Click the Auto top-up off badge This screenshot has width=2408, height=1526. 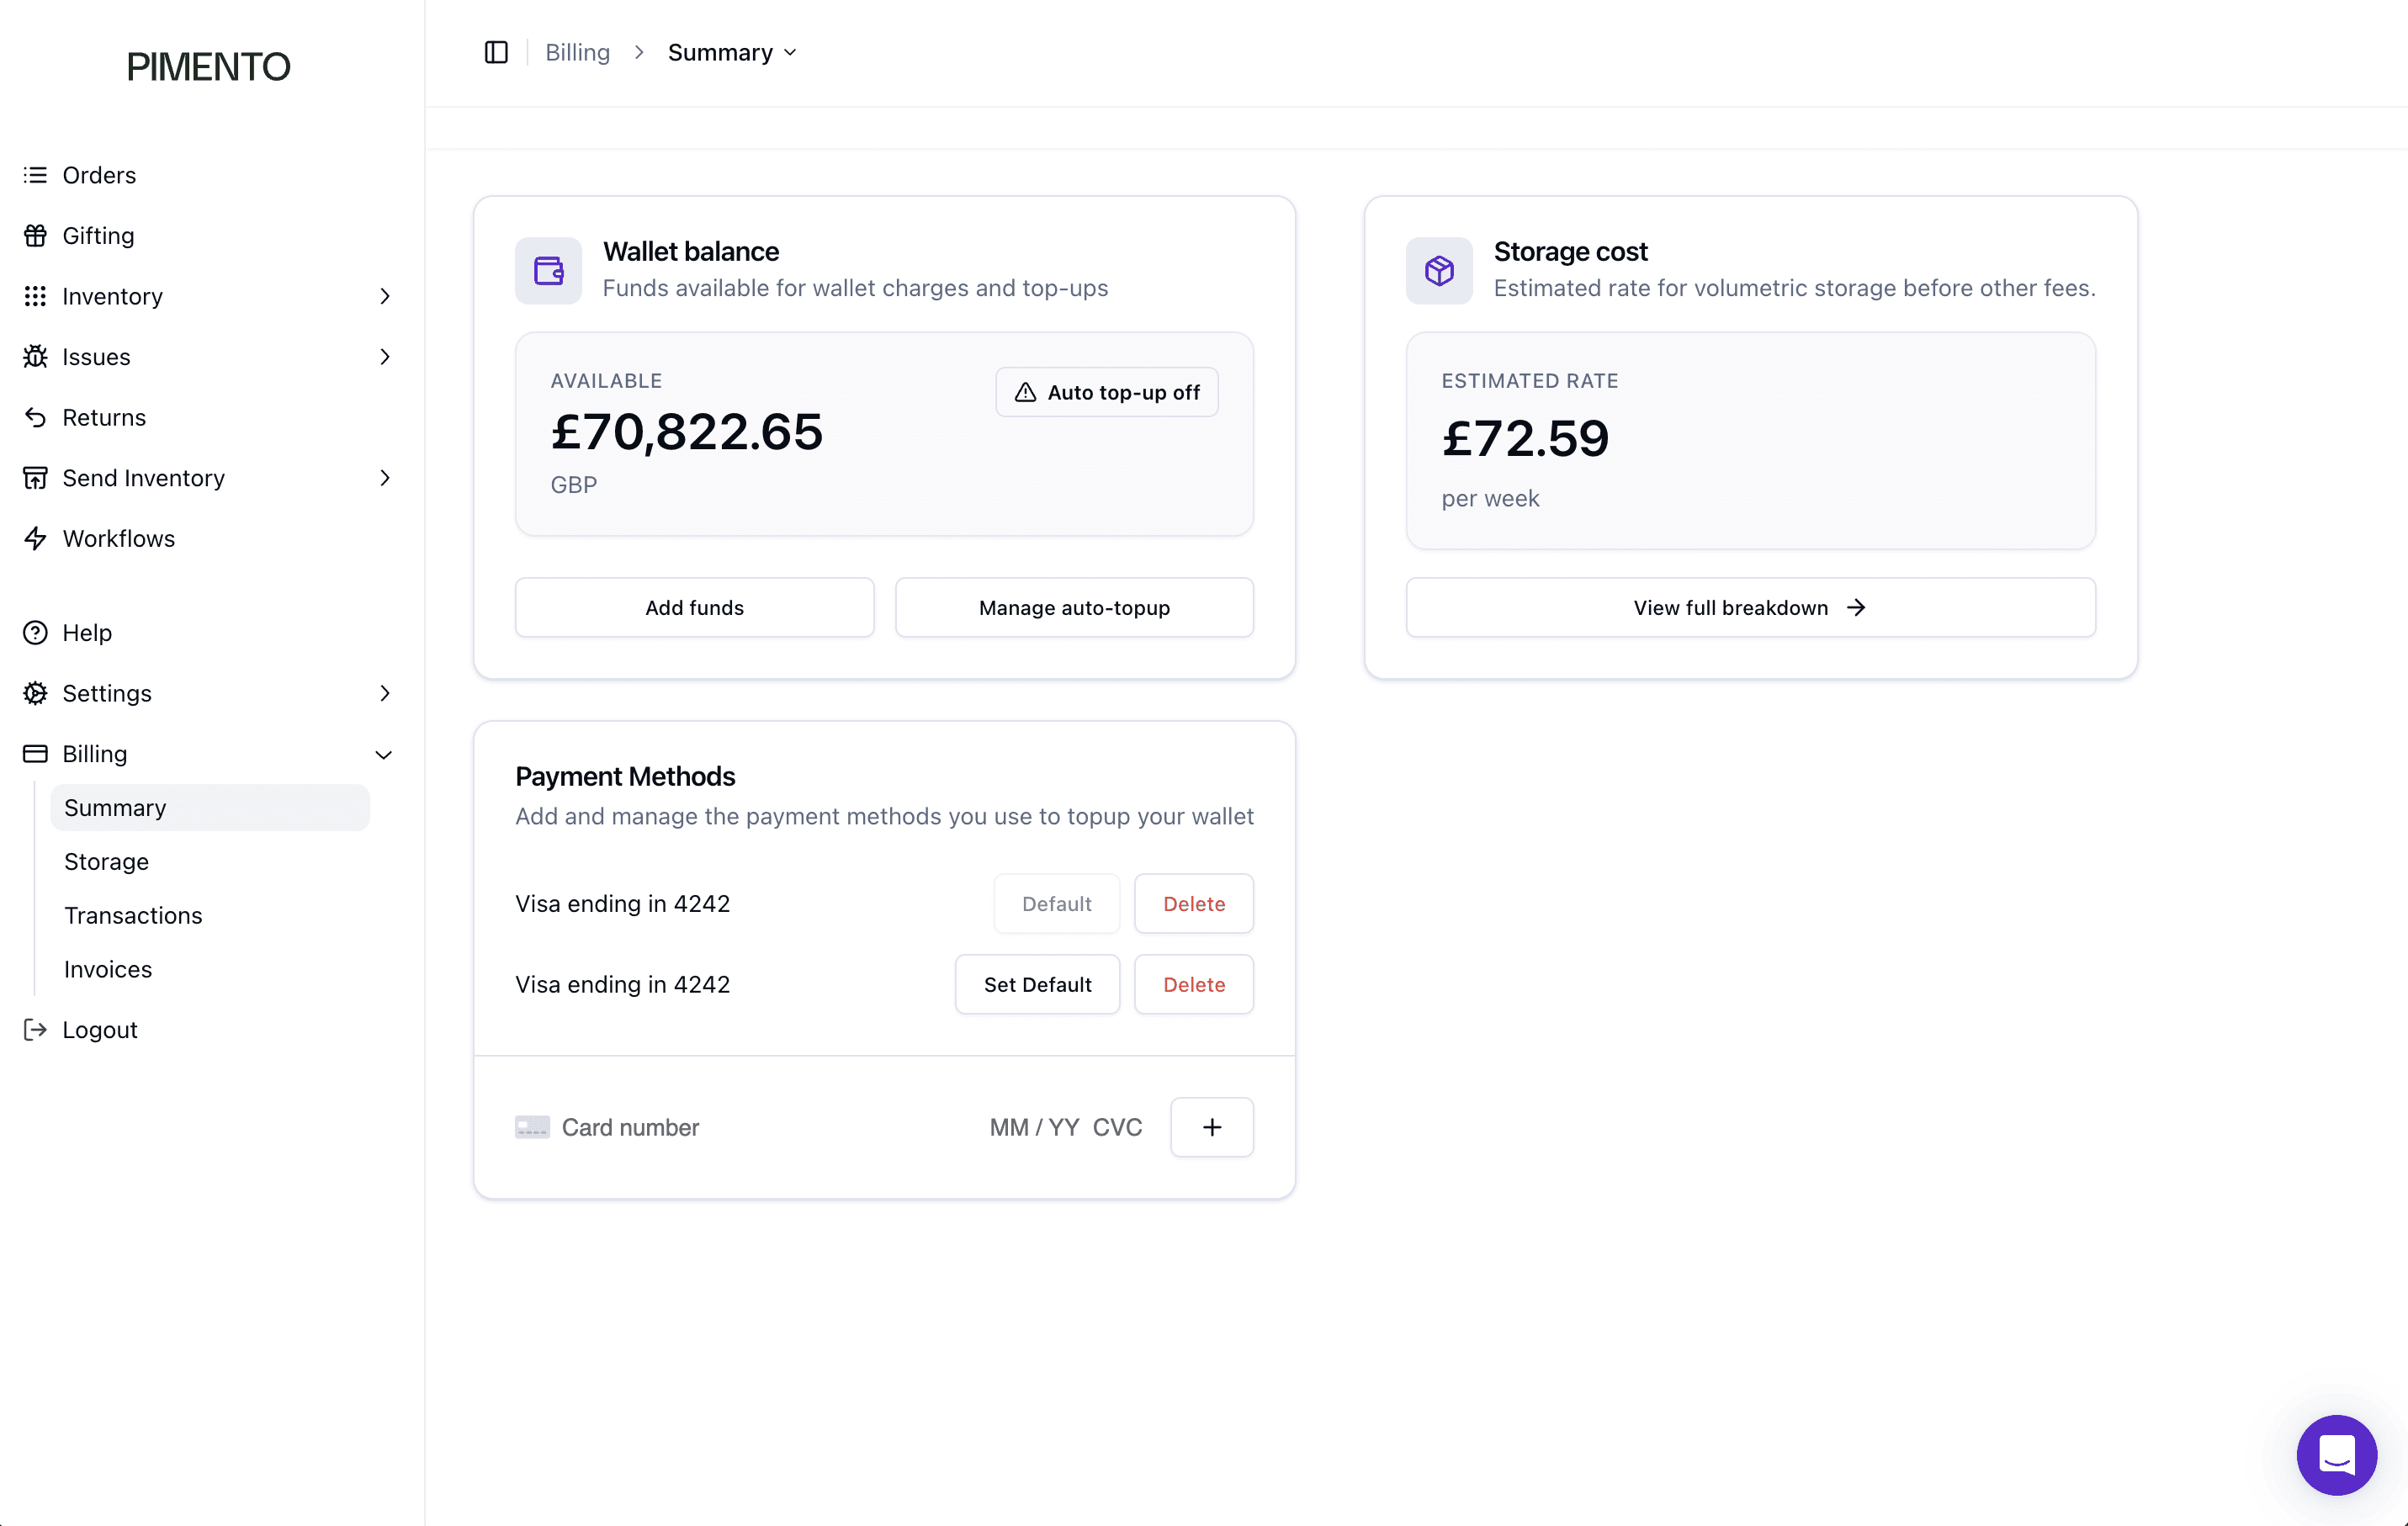pyautogui.click(x=1106, y=392)
